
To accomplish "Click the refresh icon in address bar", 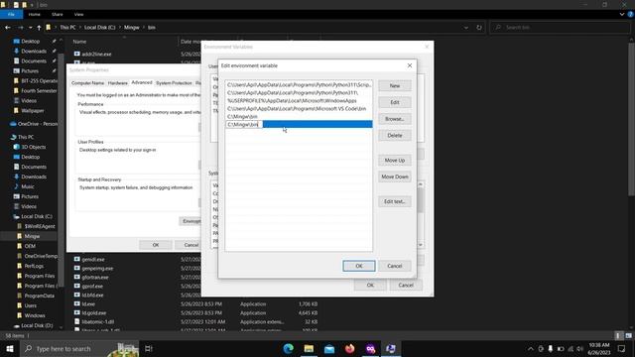I will (479, 28).
